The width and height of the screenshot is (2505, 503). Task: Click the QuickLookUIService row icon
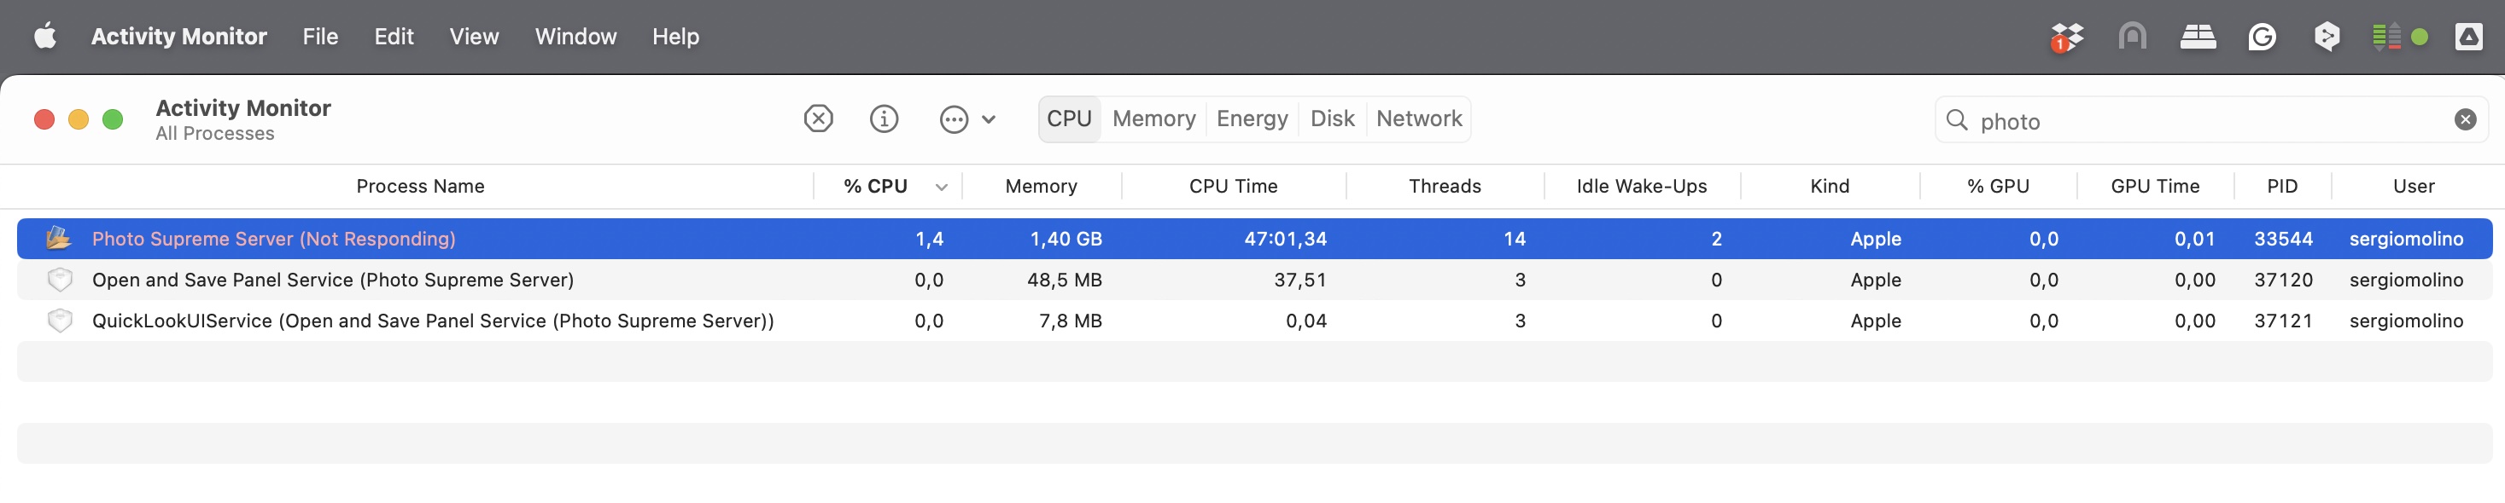[x=59, y=321]
